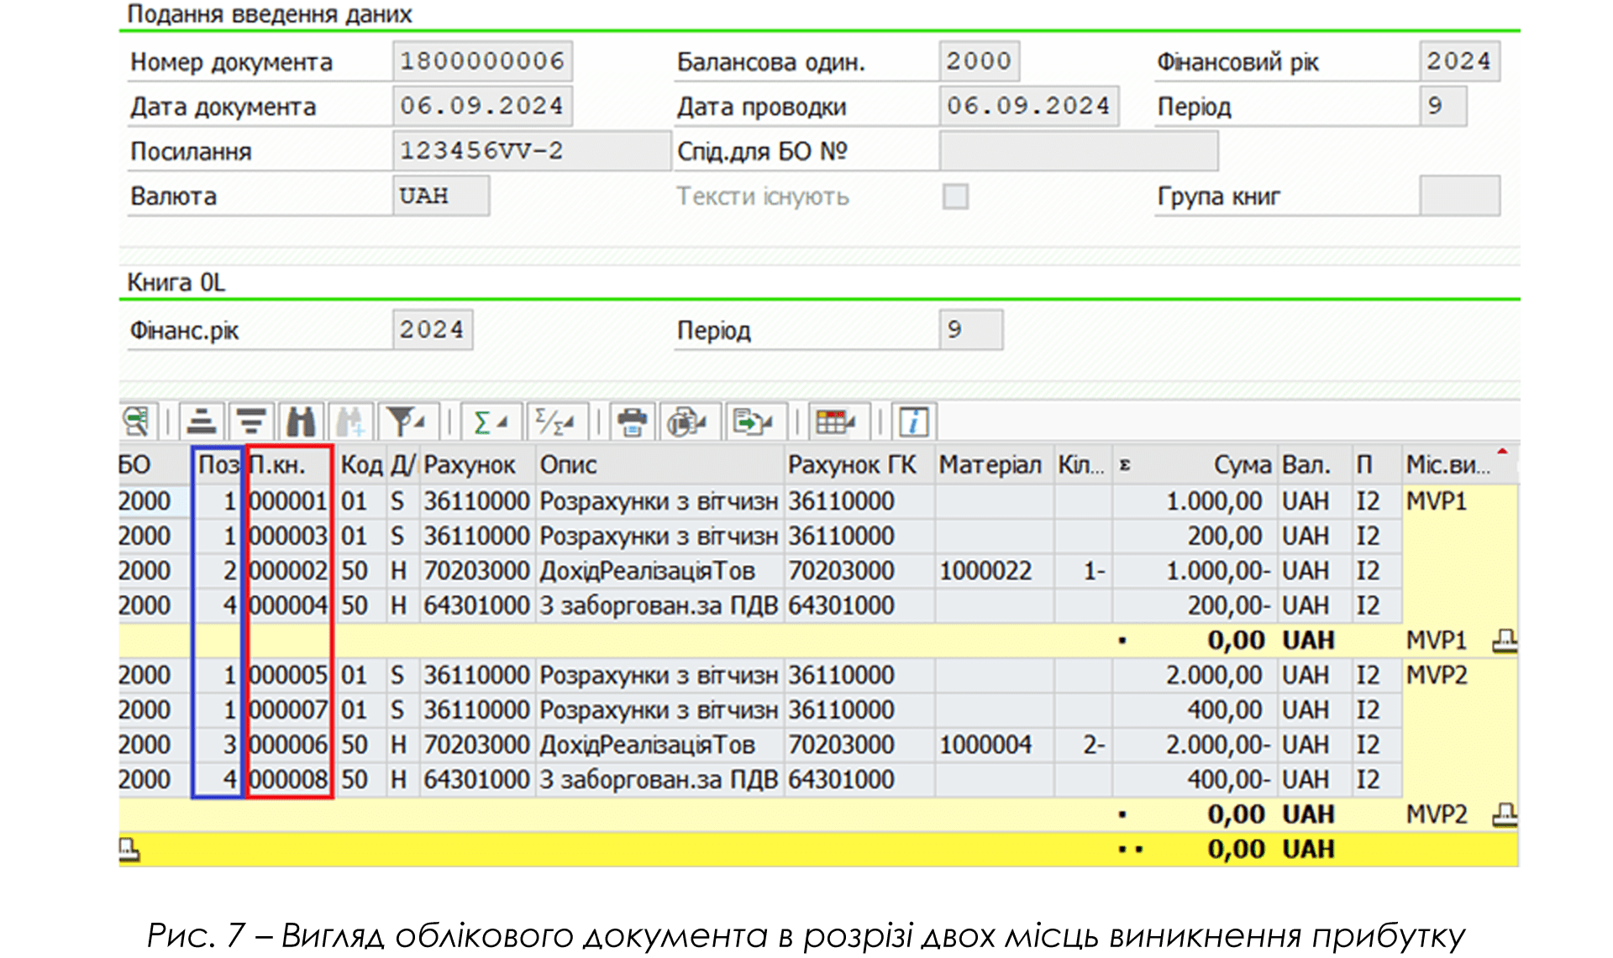This screenshot has height=958, width=1613.
Task: Click the Дата проводки field
Action: pos(1028,107)
